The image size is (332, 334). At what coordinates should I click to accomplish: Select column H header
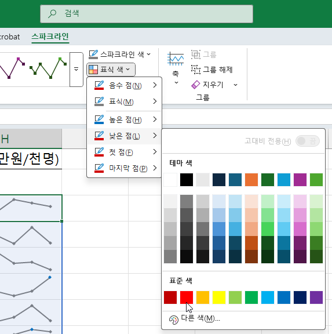pyautogui.click(x=31, y=139)
